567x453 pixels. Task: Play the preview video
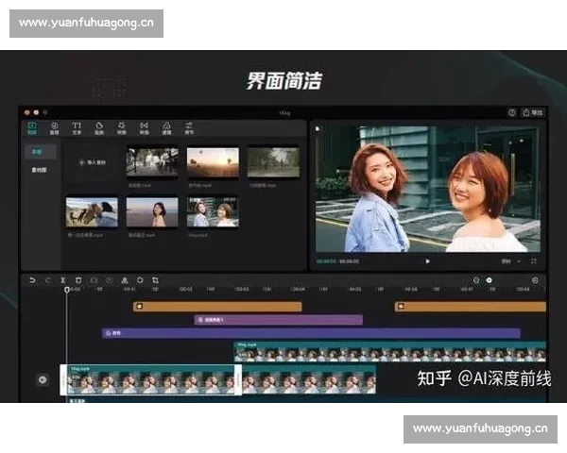point(427,261)
